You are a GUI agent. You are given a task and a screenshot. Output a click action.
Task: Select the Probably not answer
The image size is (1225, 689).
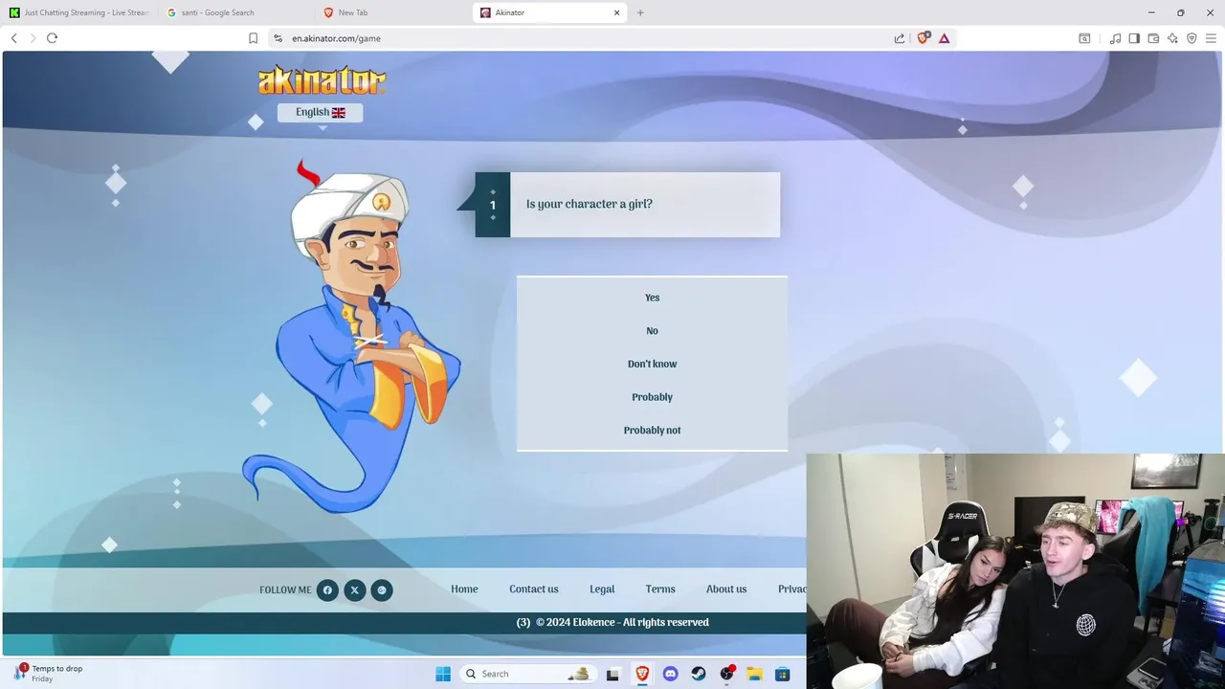tap(652, 431)
